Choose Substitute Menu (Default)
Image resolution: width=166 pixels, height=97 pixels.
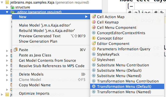(127, 70)
